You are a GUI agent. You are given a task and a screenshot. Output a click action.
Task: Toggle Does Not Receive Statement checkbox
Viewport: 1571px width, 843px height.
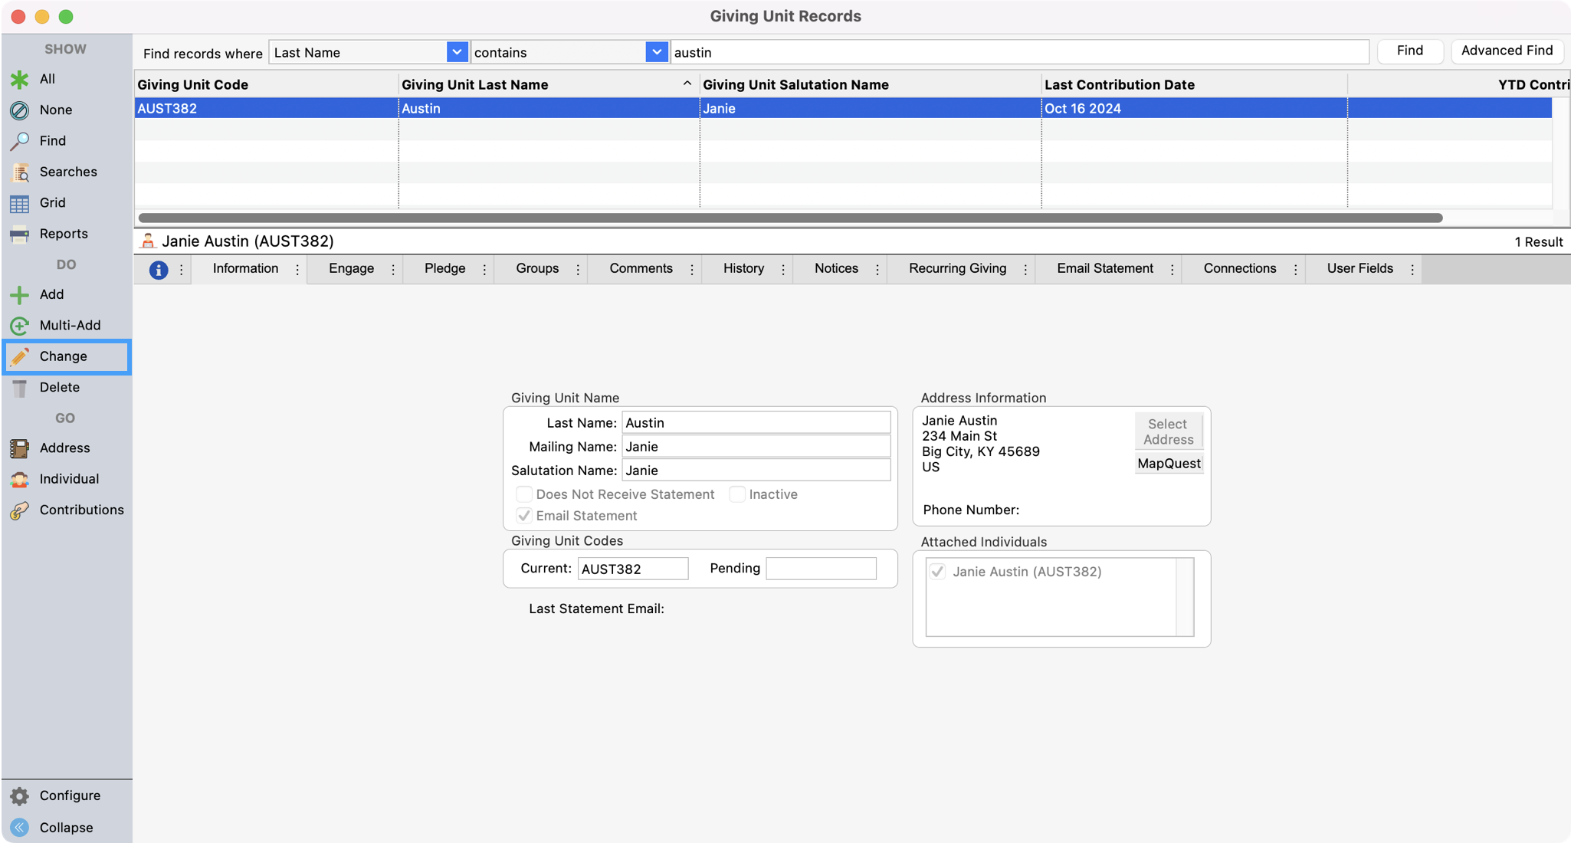coord(524,494)
